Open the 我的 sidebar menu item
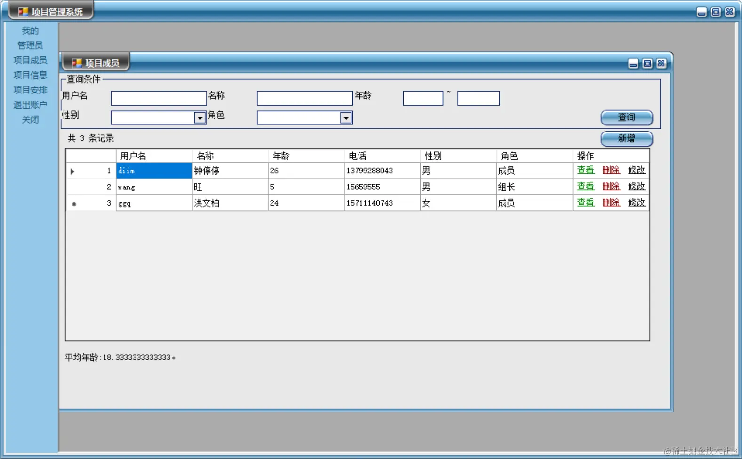This screenshot has height=459, width=742. coord(30,31)
